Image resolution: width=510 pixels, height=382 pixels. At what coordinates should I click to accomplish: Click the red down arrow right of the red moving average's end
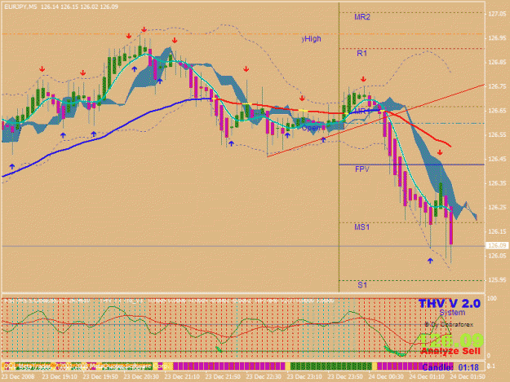tap(440, 152)
